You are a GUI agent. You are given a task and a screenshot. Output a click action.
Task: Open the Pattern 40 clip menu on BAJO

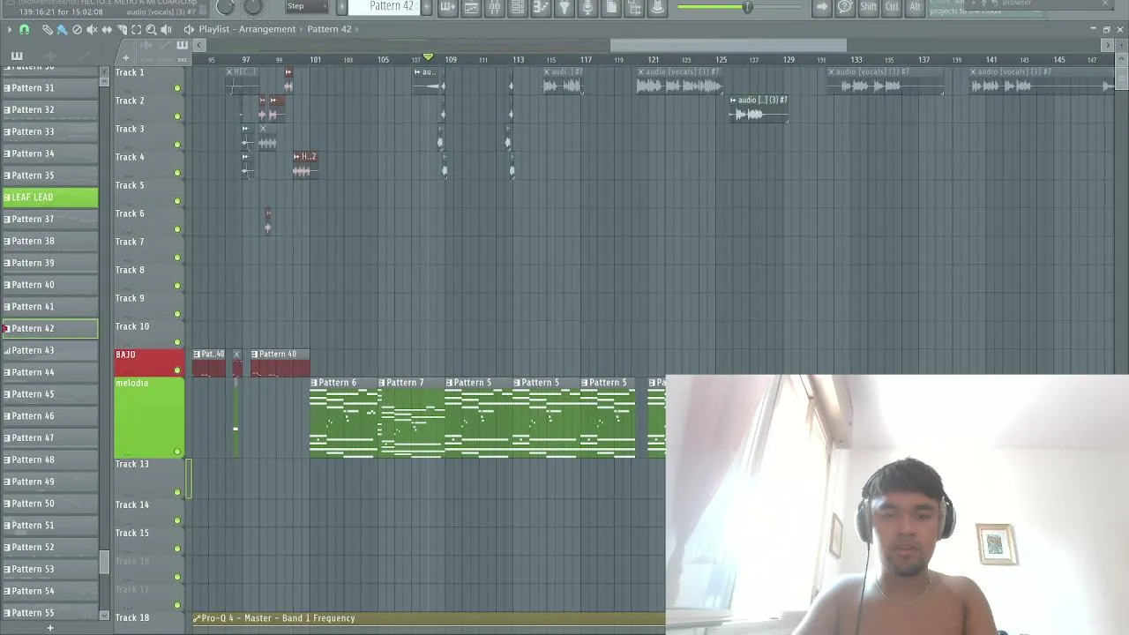[255, 355]
